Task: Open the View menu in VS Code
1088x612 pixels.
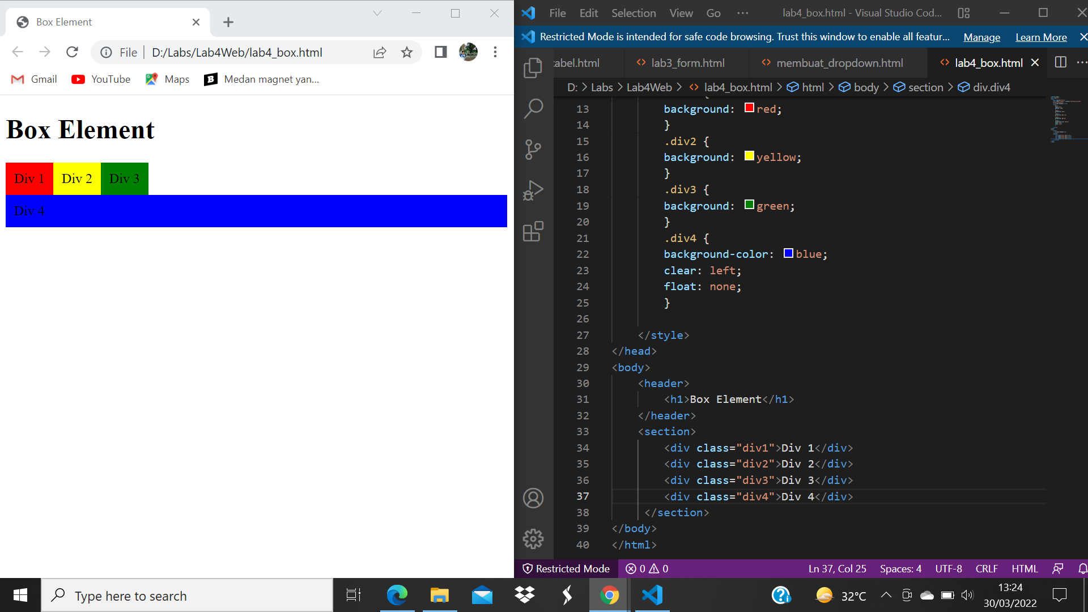Action: (x=681, y=12)
